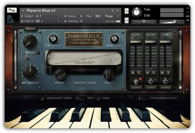Go to previous instrument with left arrow
The width and height of the screenshot is (195, 133).
coord(112,11)
